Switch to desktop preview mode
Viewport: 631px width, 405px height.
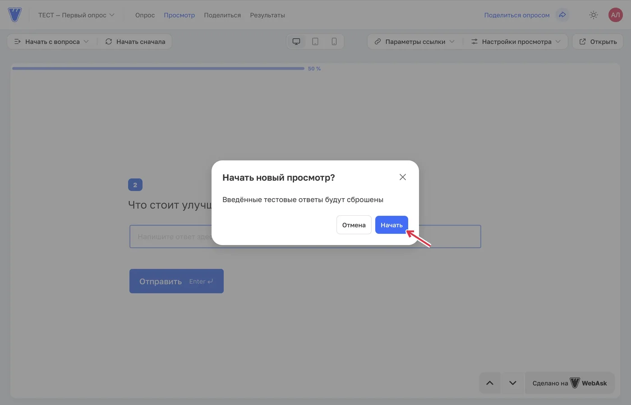point(296,41)
